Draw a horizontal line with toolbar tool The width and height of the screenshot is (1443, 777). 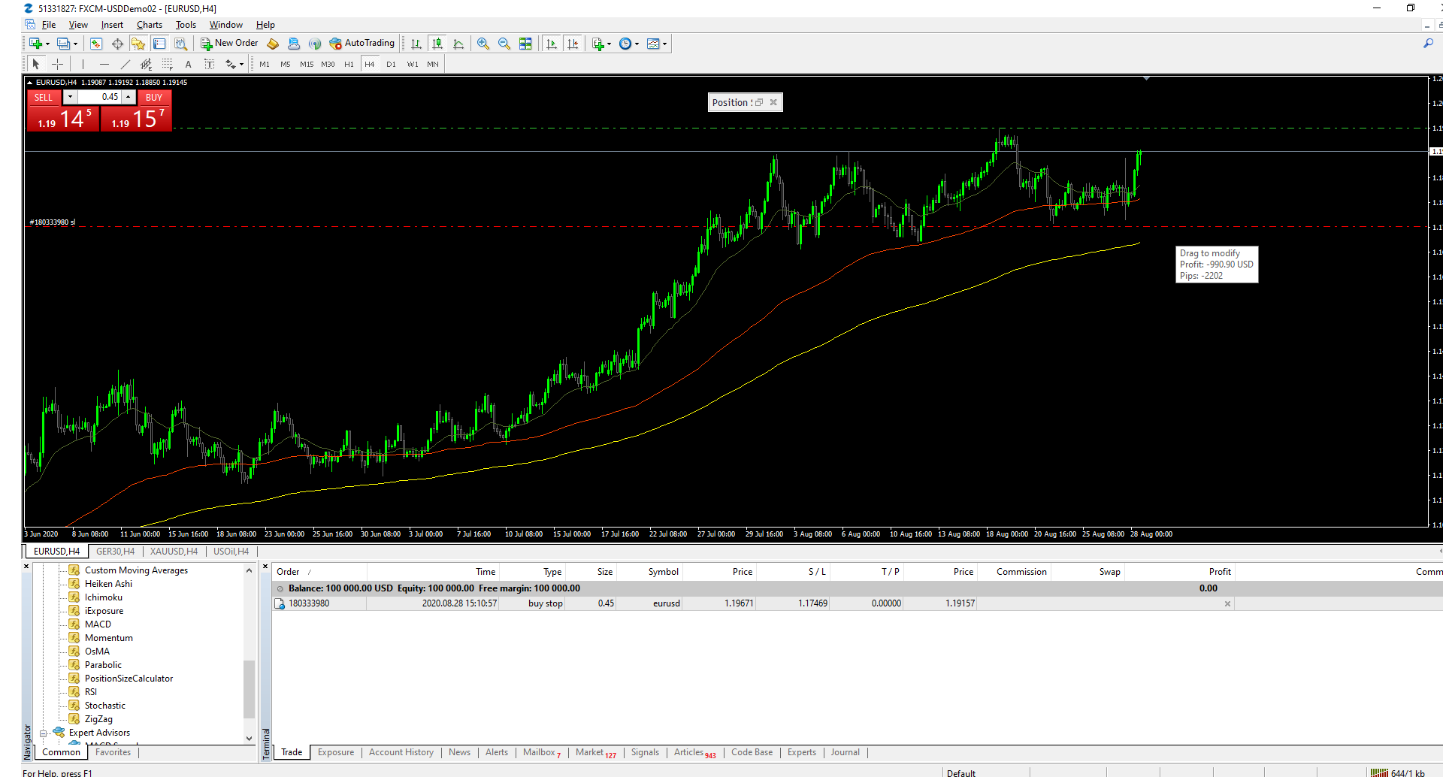pos(104,64)
